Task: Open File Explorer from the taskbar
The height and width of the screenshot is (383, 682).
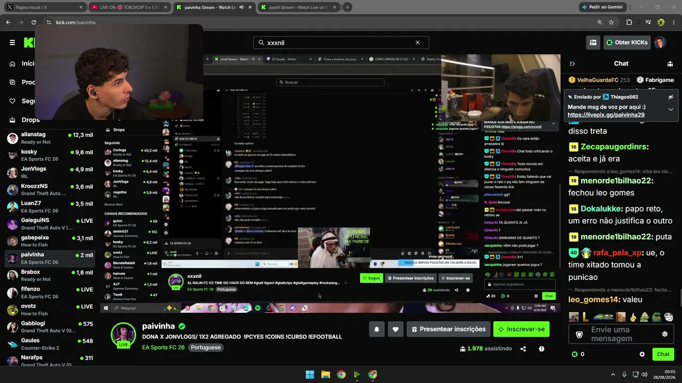Action: (x=326, y=374)
